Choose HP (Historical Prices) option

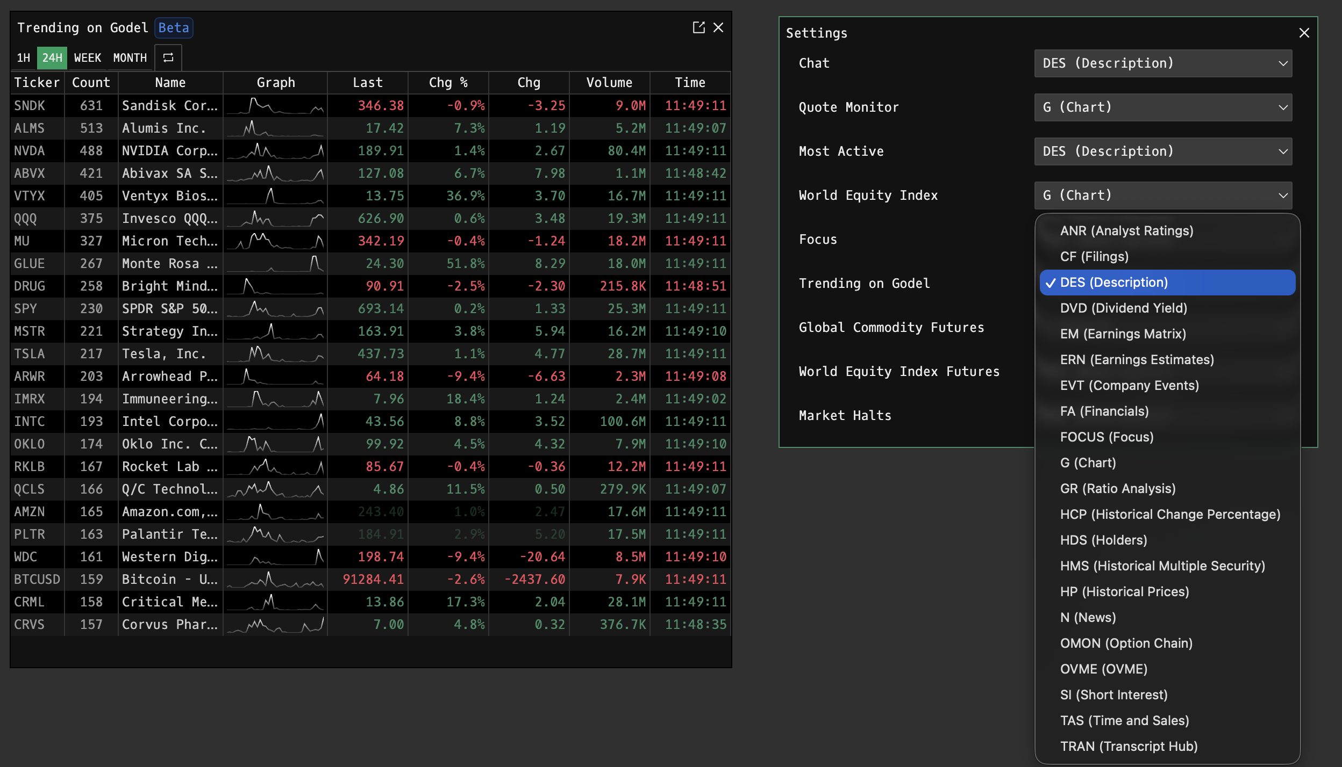1167,592
